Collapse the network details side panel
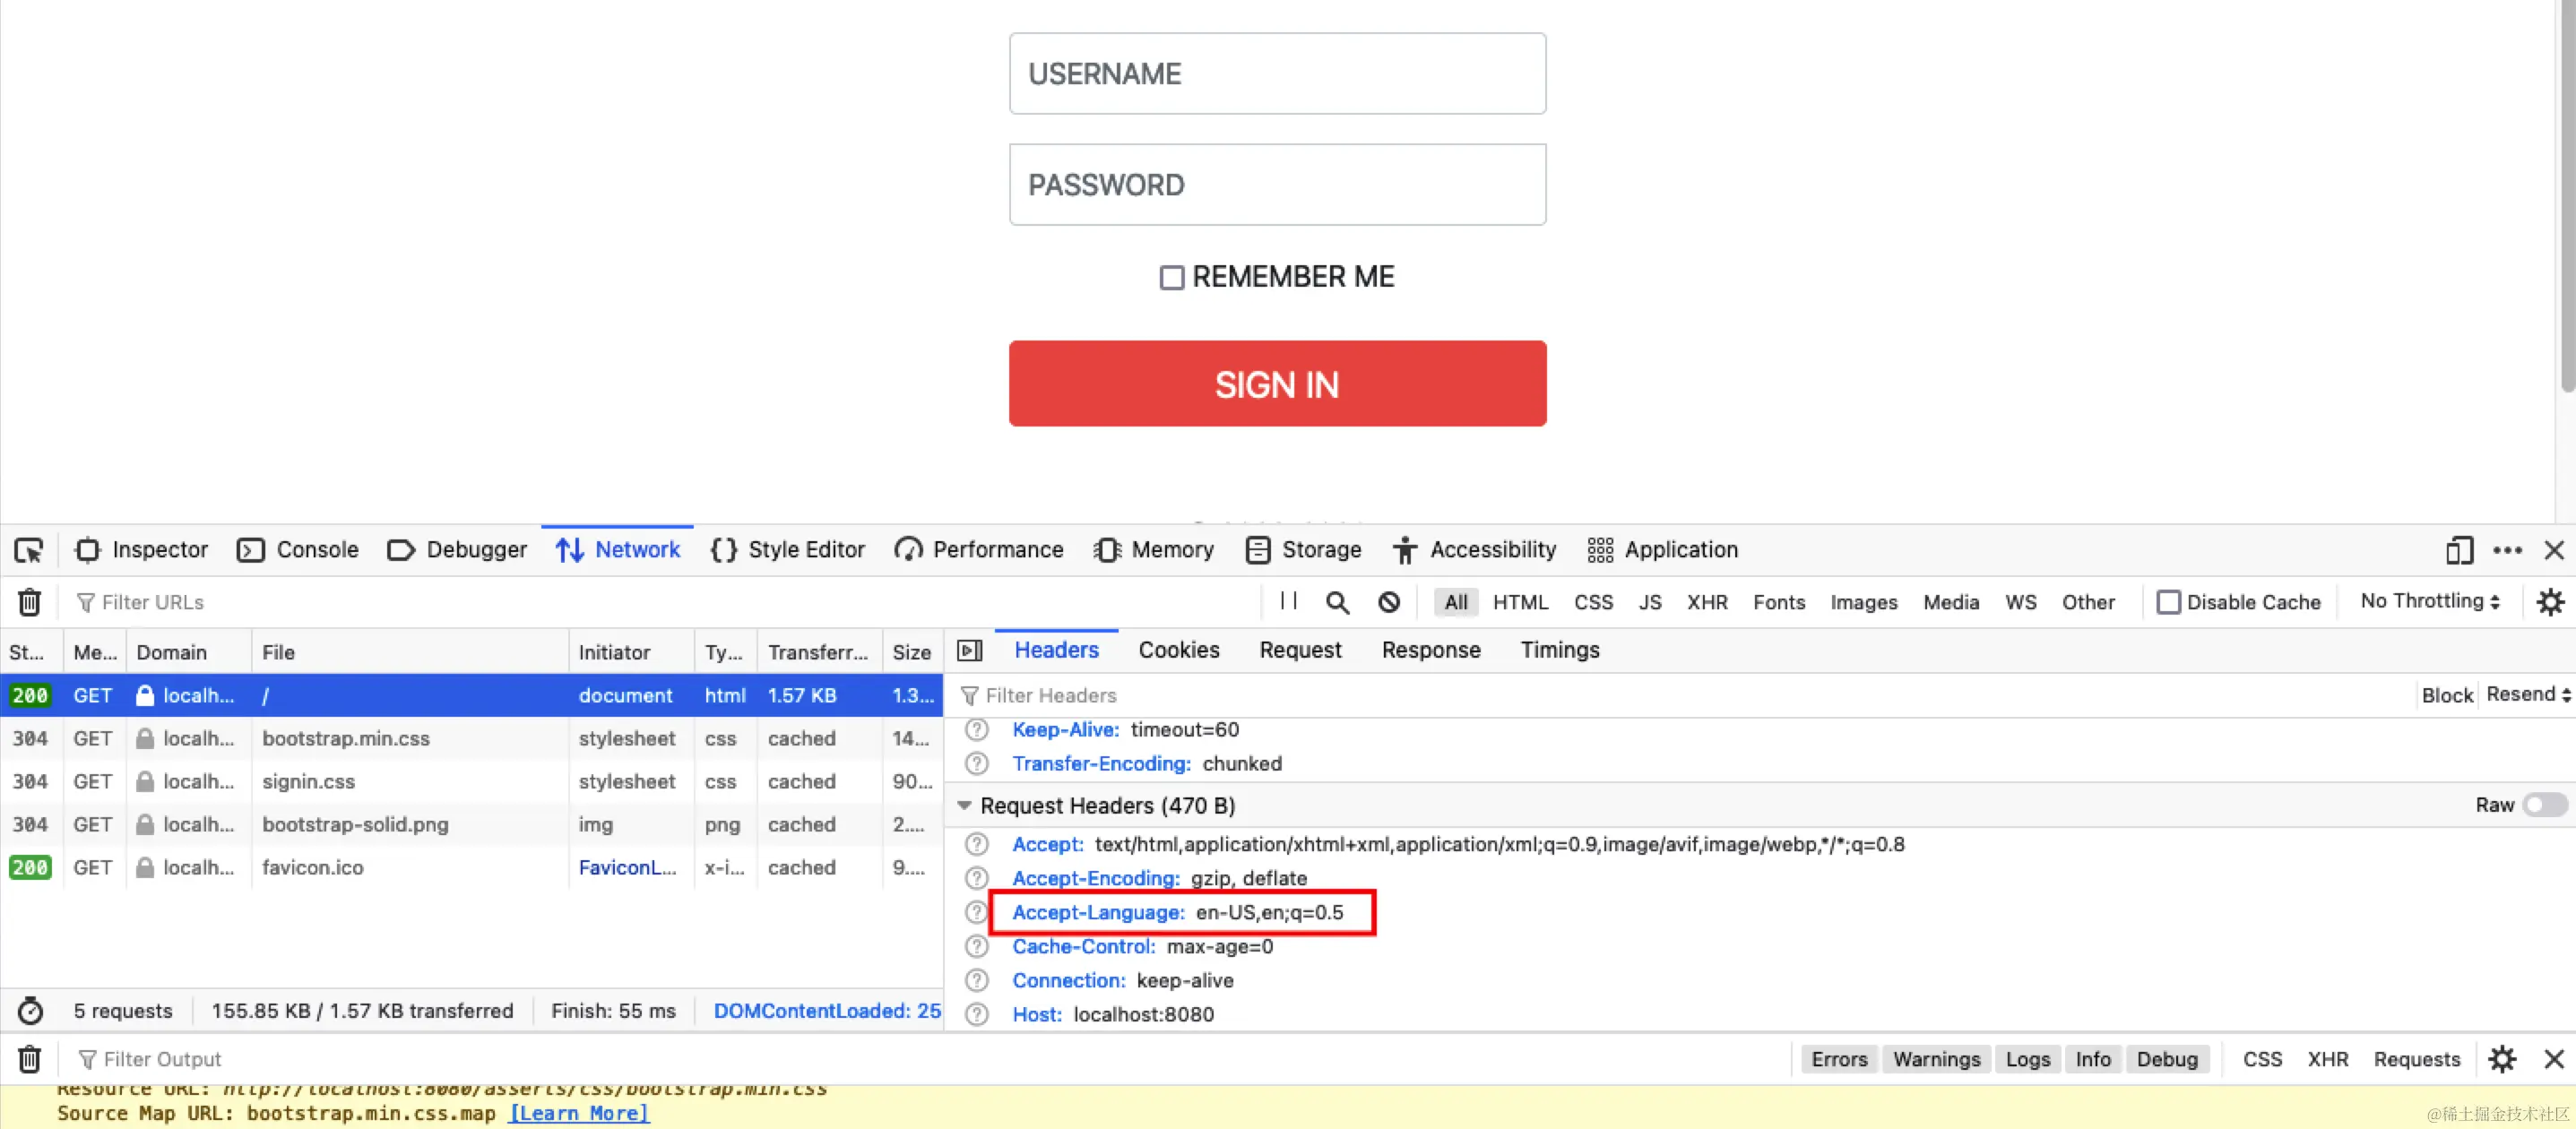Viewport: 2576px width, 1129px height. tap(969, 651)
